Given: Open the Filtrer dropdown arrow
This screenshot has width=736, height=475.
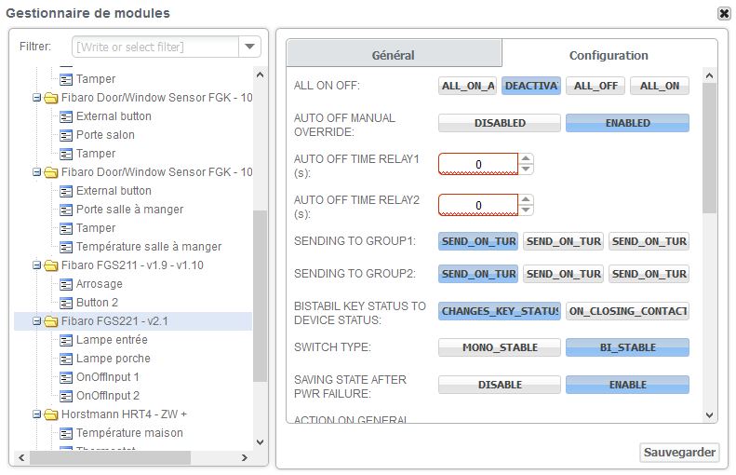Looking at the screenshot, I should pos(250,47).
